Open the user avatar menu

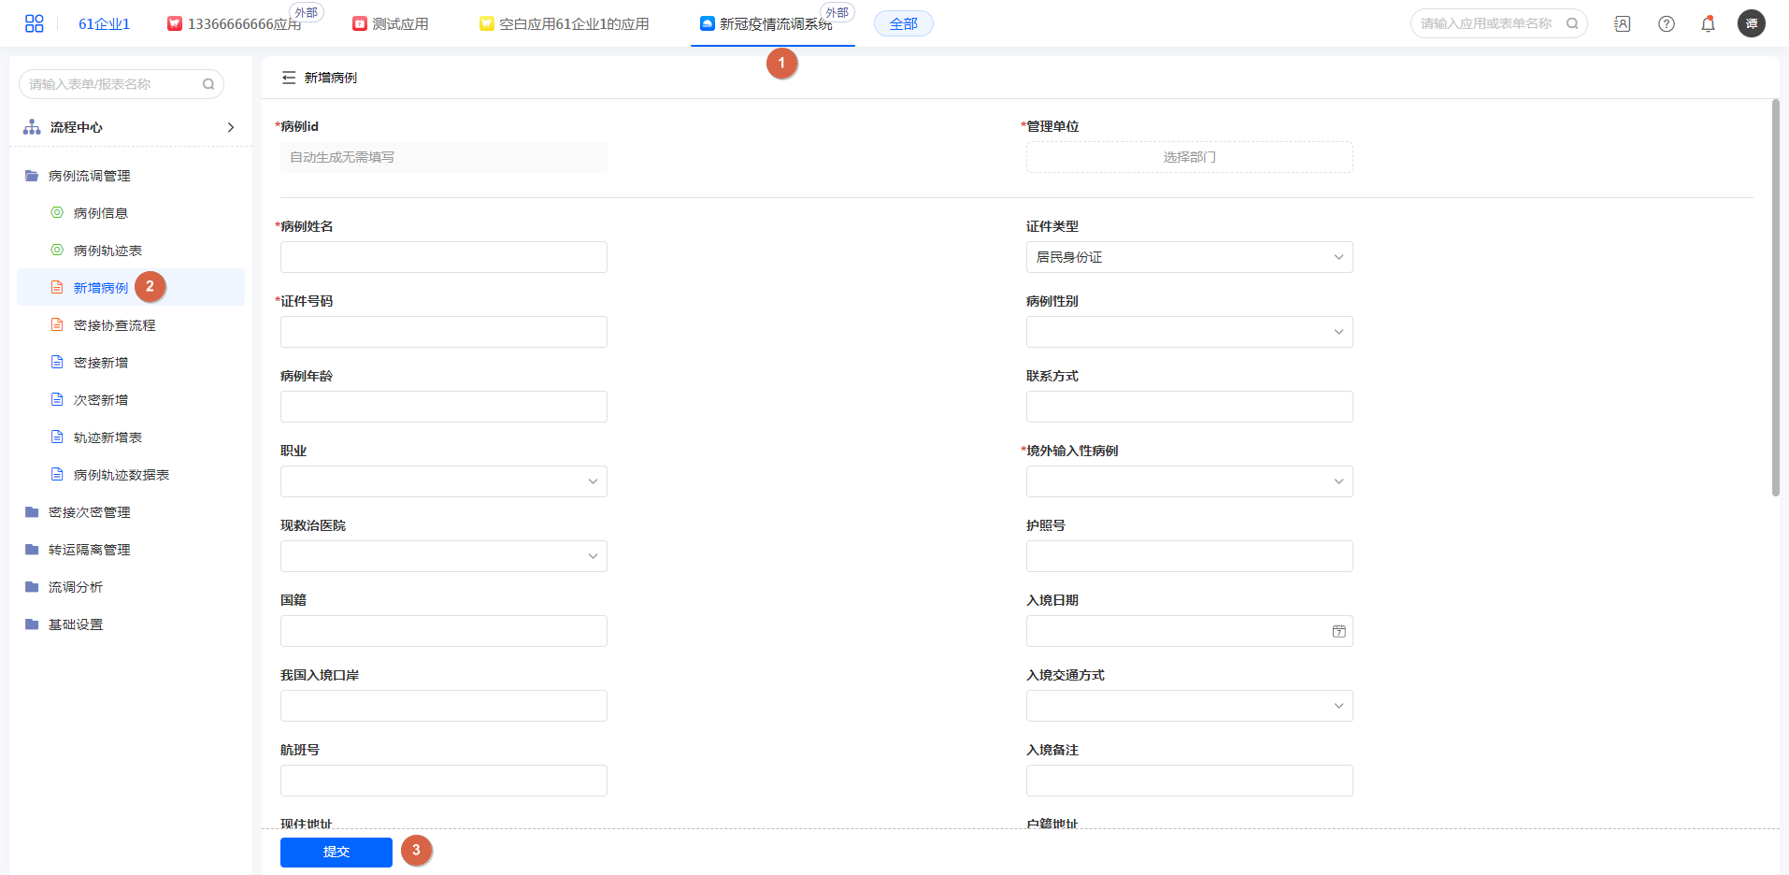1751,23
